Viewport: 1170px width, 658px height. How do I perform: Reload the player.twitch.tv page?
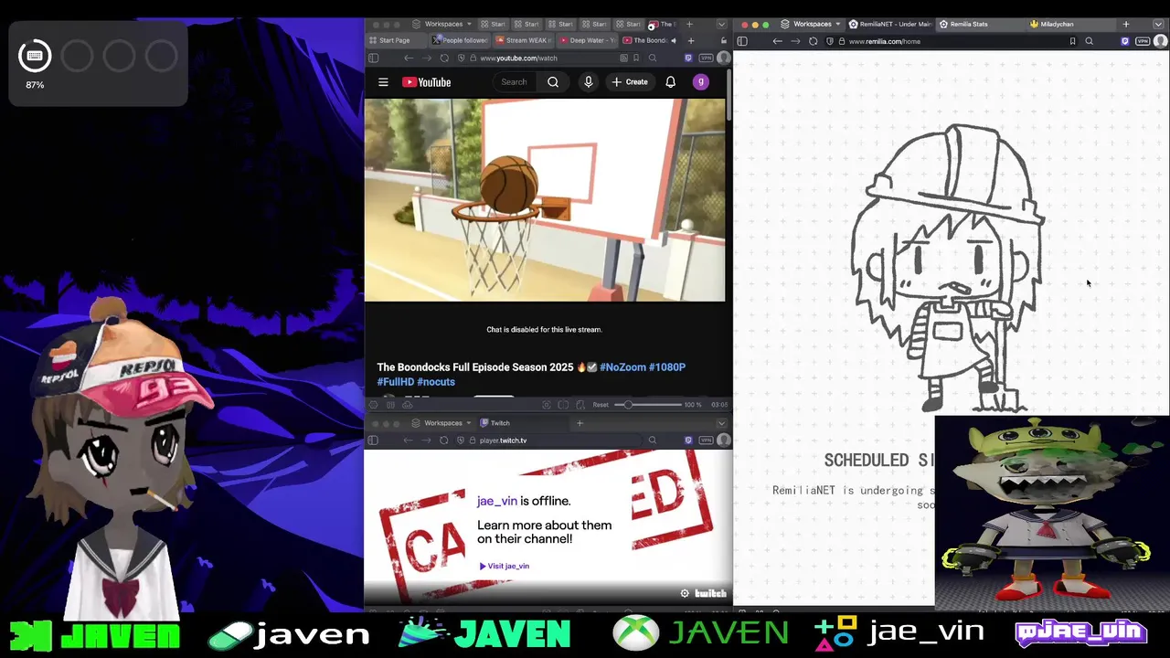(444, 440)
